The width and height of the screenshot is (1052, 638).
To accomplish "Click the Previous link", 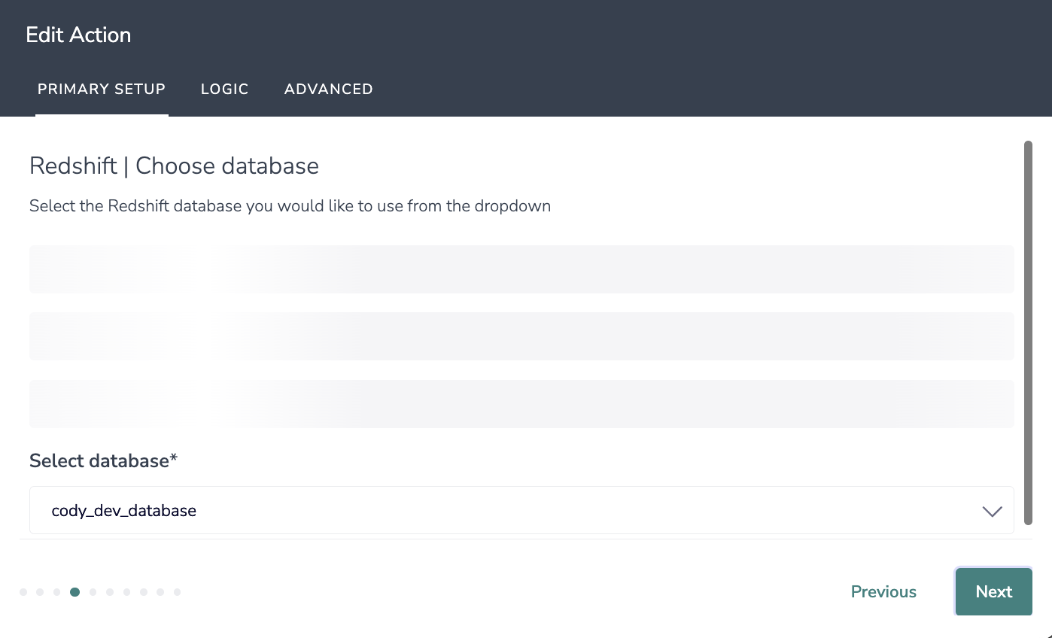I will (883, 592).
